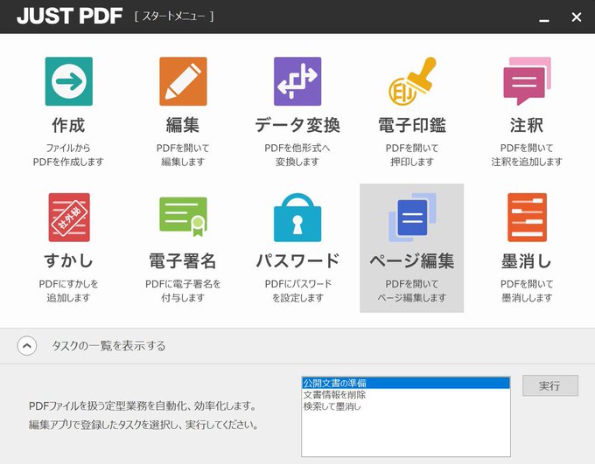Click the 電子署名 title text
The height and width of the screenshot is (464, 595).
click(183, 260)
